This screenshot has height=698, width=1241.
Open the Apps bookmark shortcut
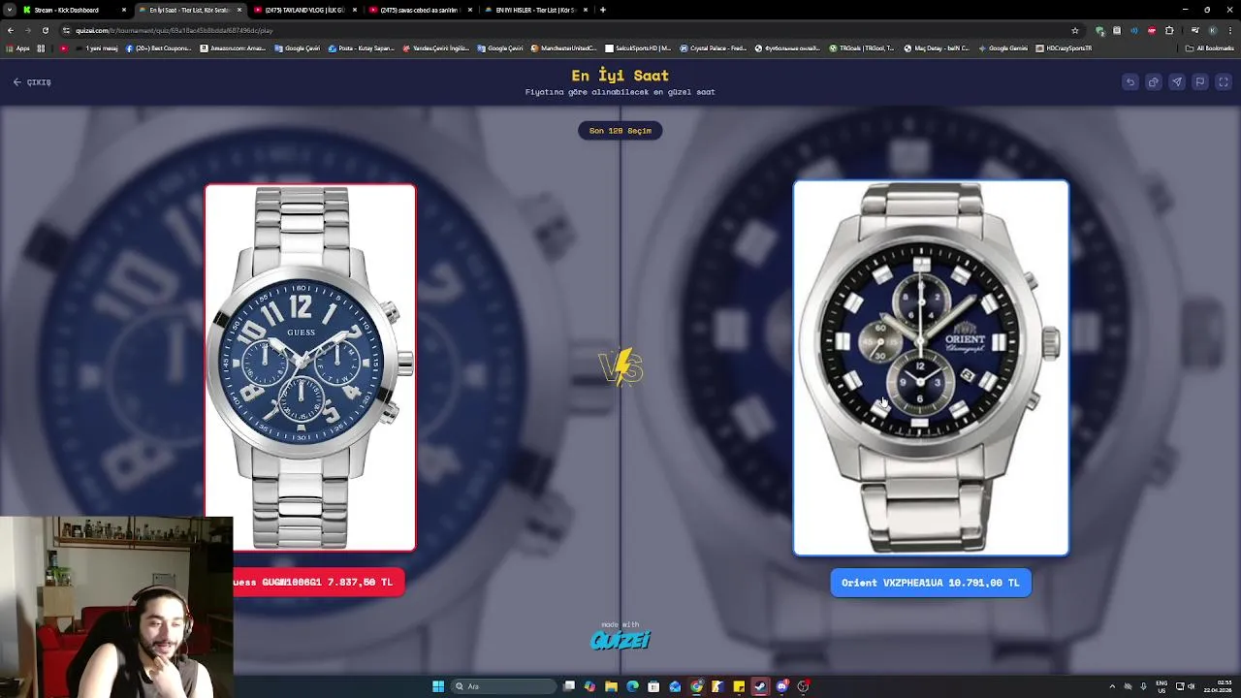[18, 48]
